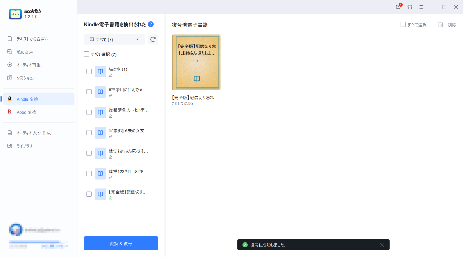Viewport: 463px width, 257px height.
Task: Open オーディオブック 作成
Action: tap(34, 133)
